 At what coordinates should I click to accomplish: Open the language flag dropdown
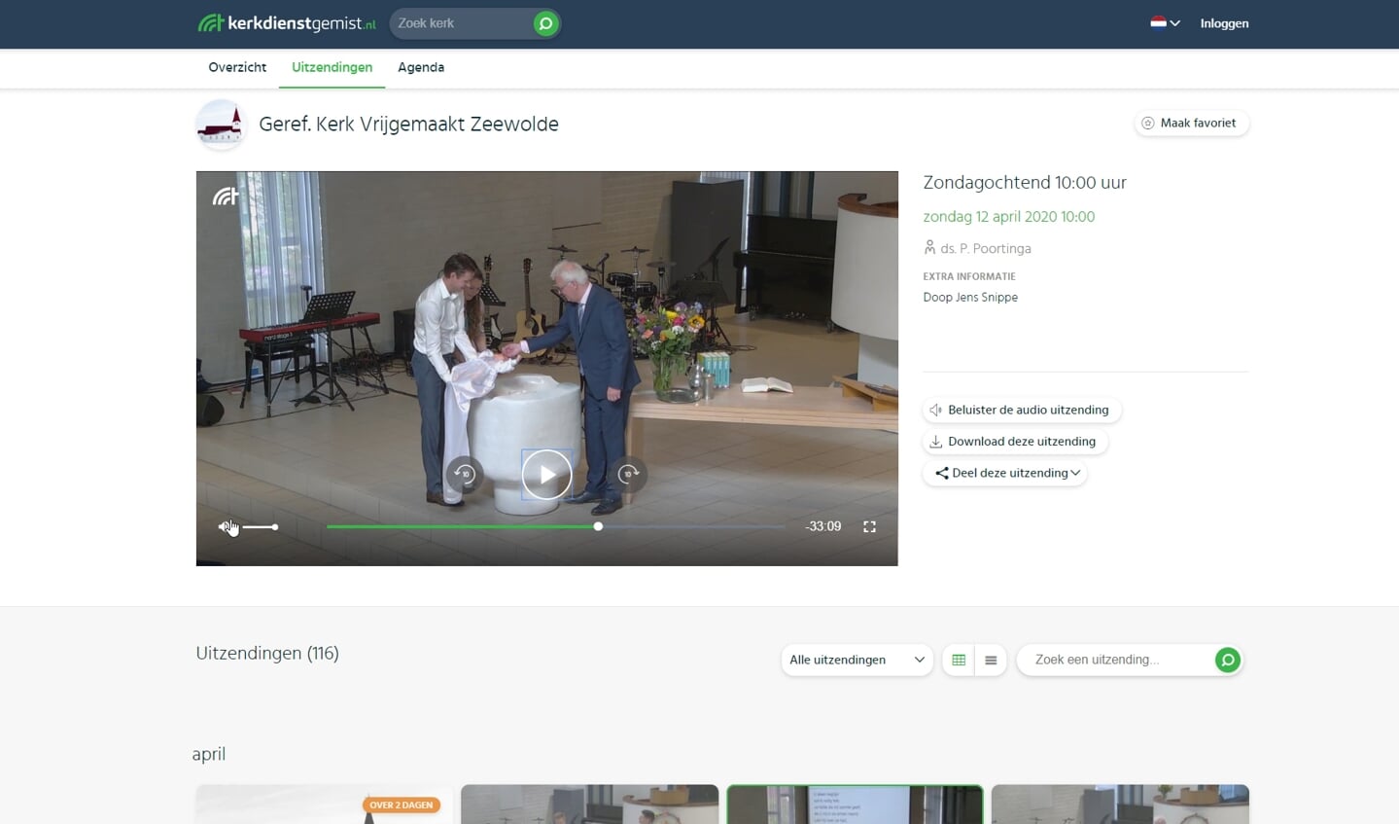1165,23
